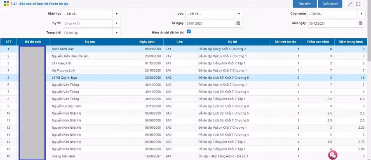Sort by Lớp column header

click(180, 42)
